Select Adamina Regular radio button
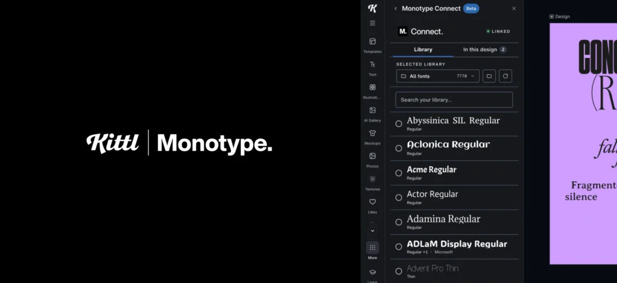This screenshot has width=617, height=283. click(399, 222)
